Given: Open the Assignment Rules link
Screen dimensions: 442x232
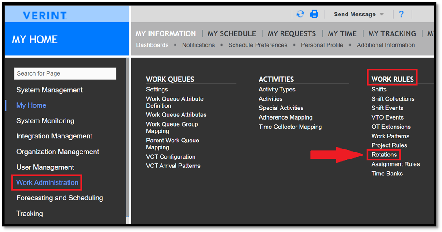Looking at the screenshot, I should (x=395, y=164).
